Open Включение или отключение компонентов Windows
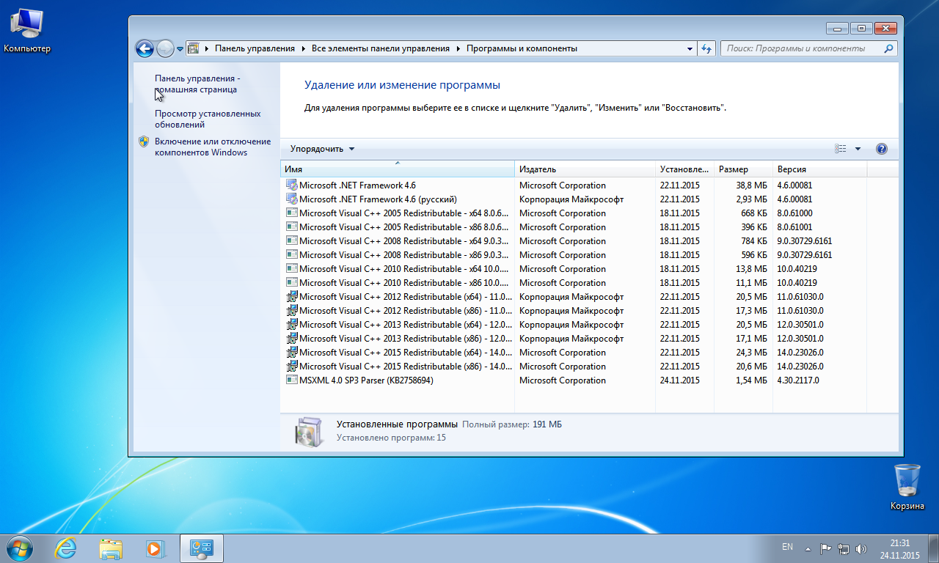This screenshot has height=563, width=939. [213, 147]
